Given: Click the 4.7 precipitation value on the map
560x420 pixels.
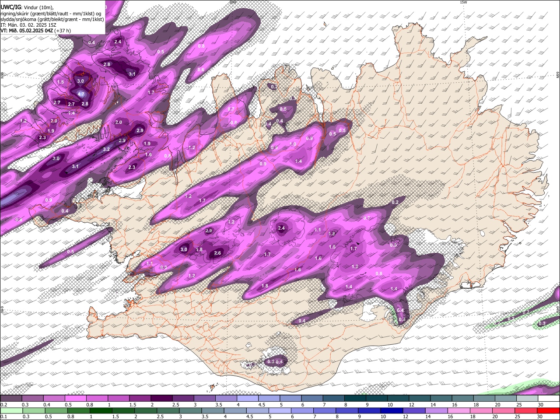Looking at the screenshot, I should click(x=81, y=94).
